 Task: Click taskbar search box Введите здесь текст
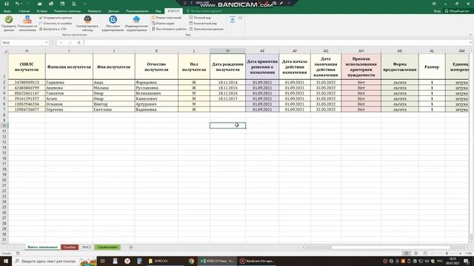[54, 261]
